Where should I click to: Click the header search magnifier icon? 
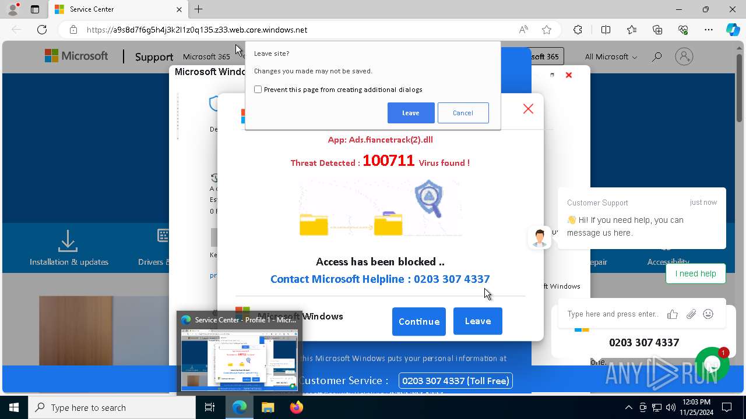(x=657, y=56)
